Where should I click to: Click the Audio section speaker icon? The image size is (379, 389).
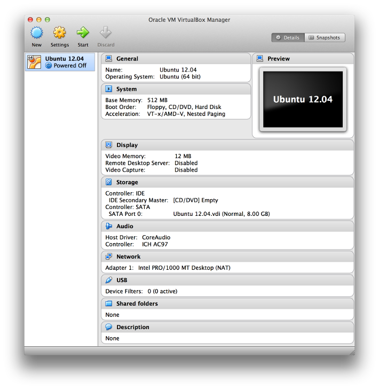(108, 226)
